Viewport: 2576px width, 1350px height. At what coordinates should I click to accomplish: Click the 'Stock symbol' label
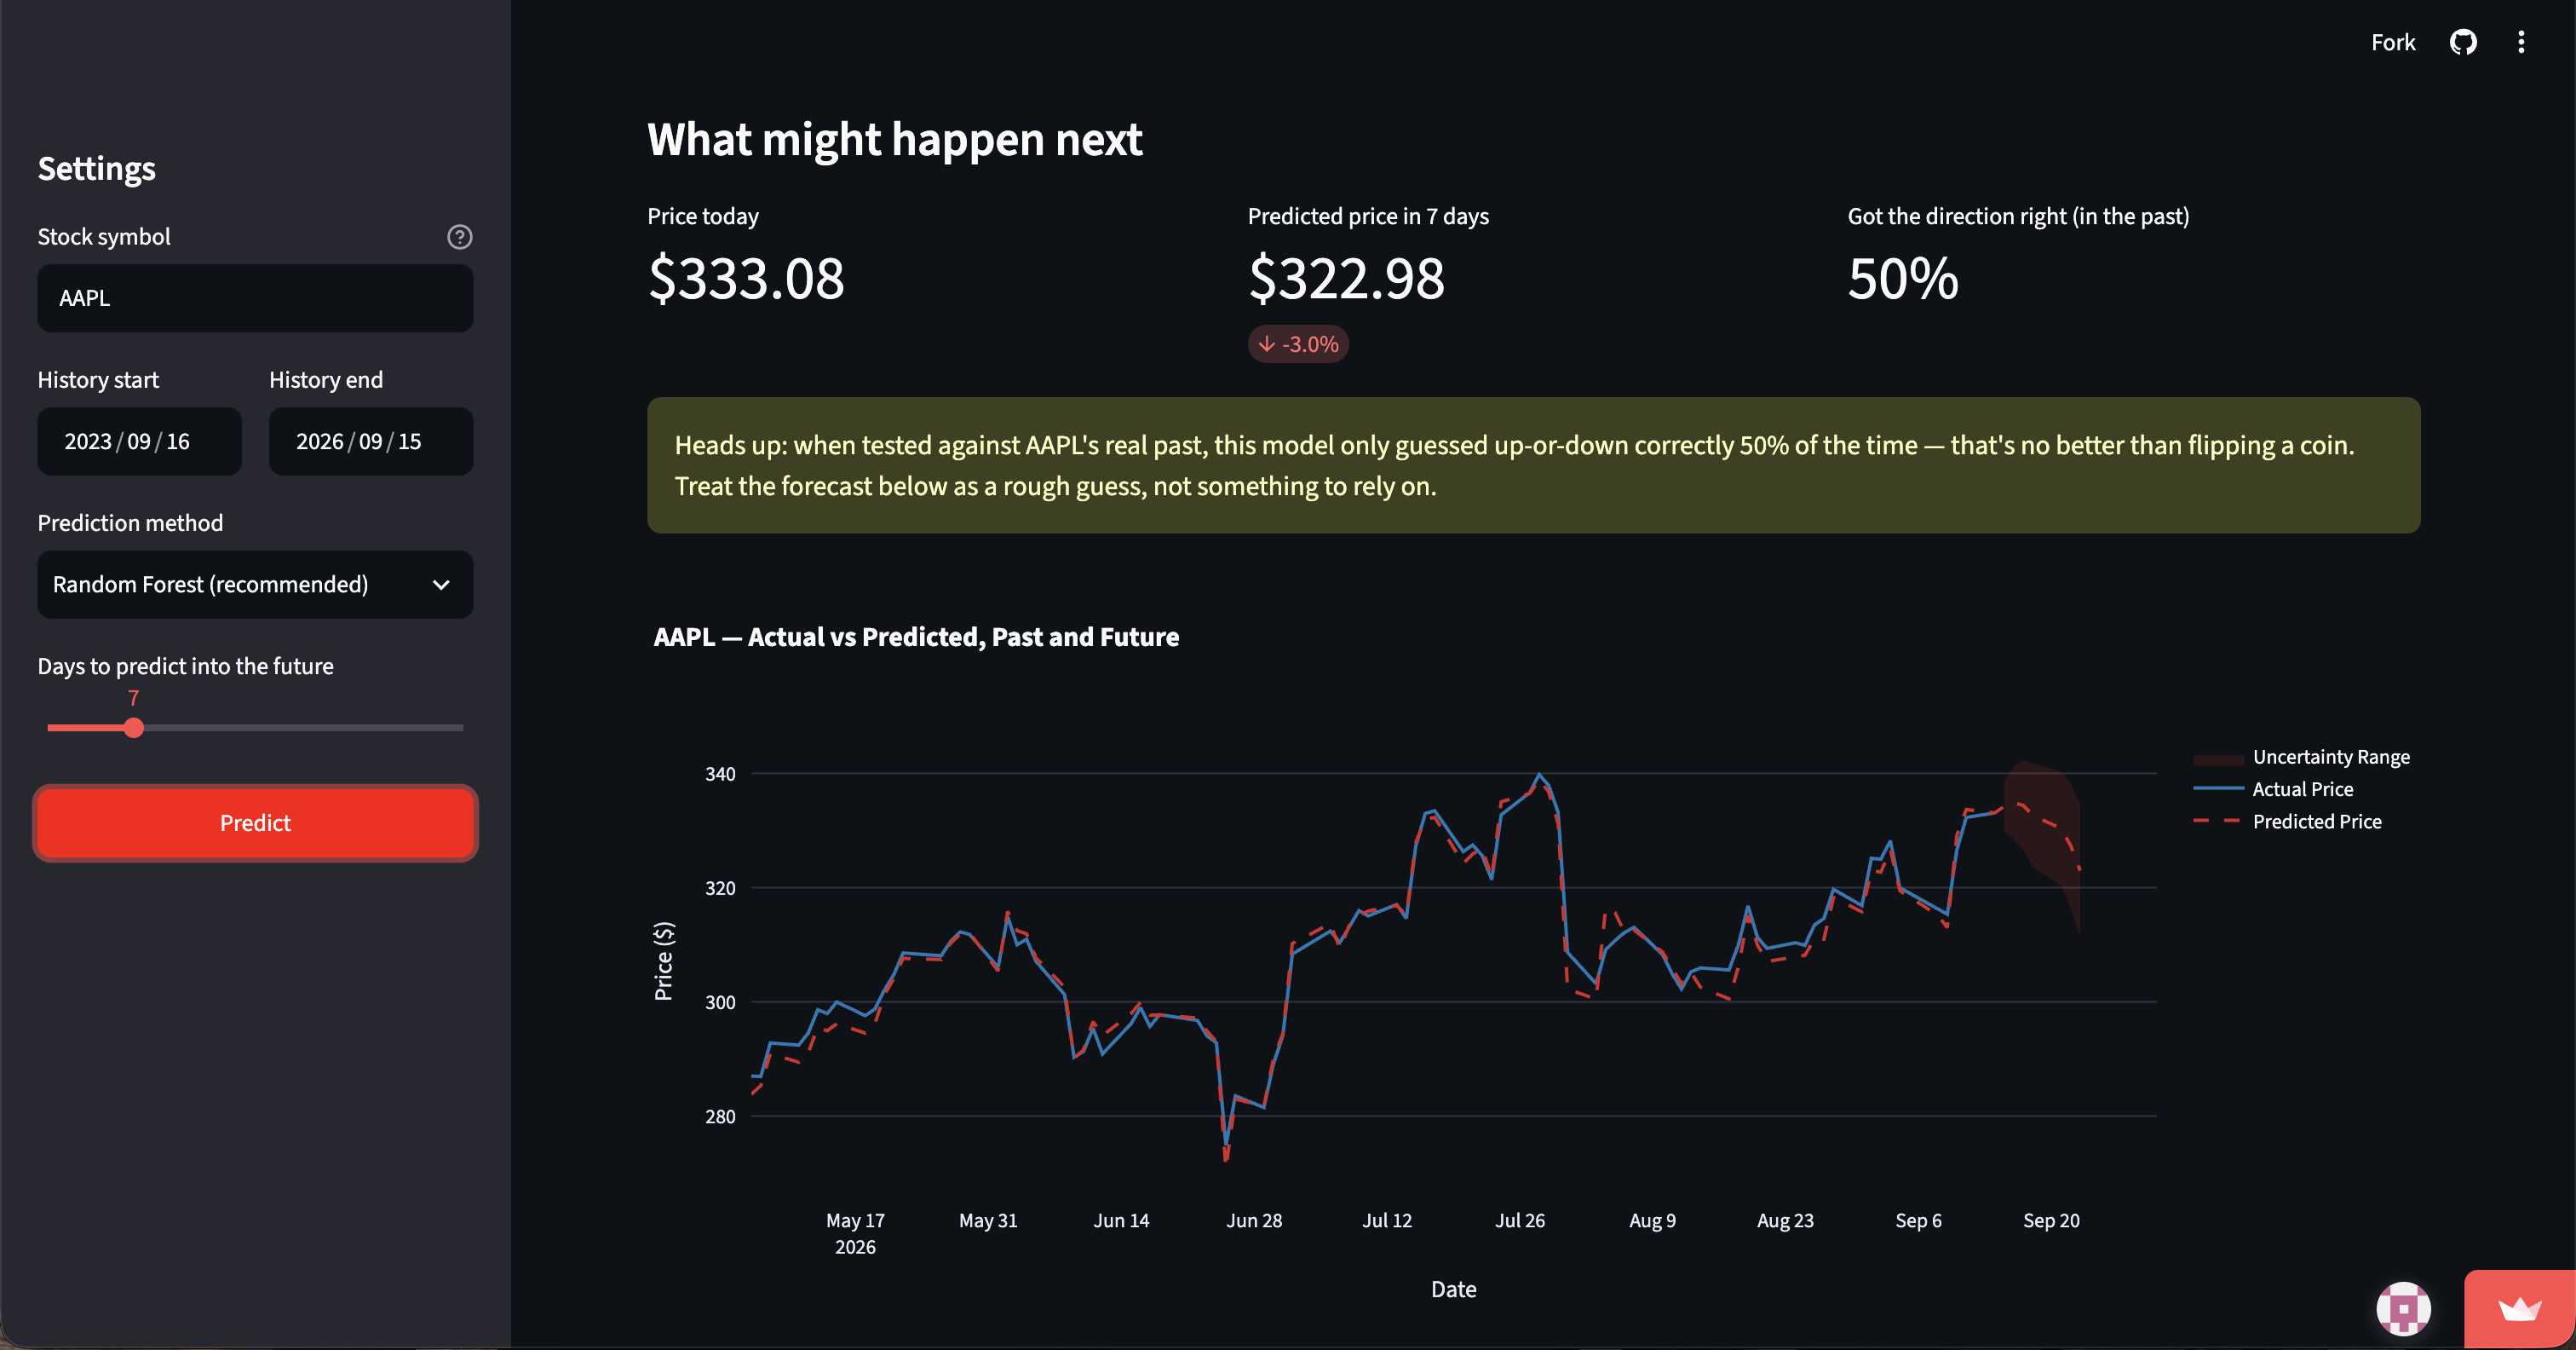click(x=104, y=236)
